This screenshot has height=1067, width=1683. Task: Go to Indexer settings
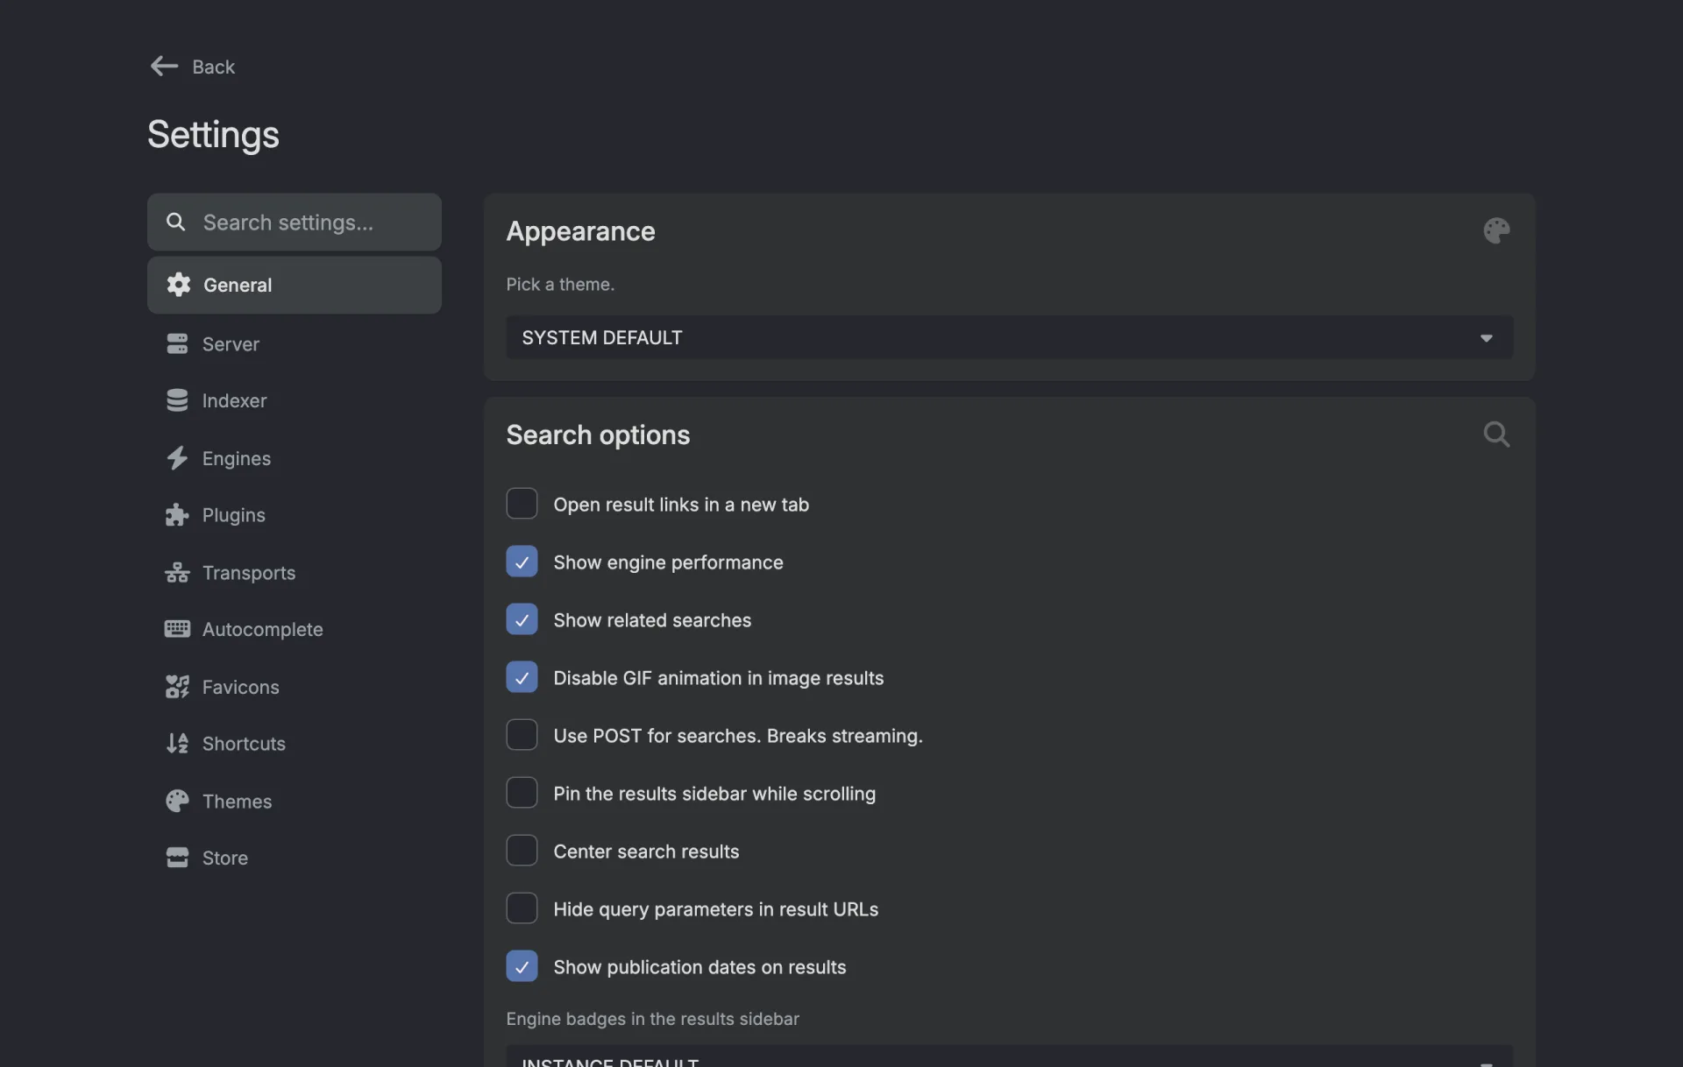click(x=295, y=400)
